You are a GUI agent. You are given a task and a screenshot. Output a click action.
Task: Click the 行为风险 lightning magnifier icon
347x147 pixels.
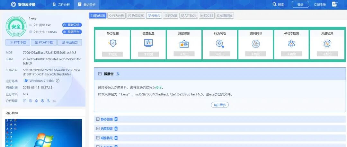click(x=220, y=44)
